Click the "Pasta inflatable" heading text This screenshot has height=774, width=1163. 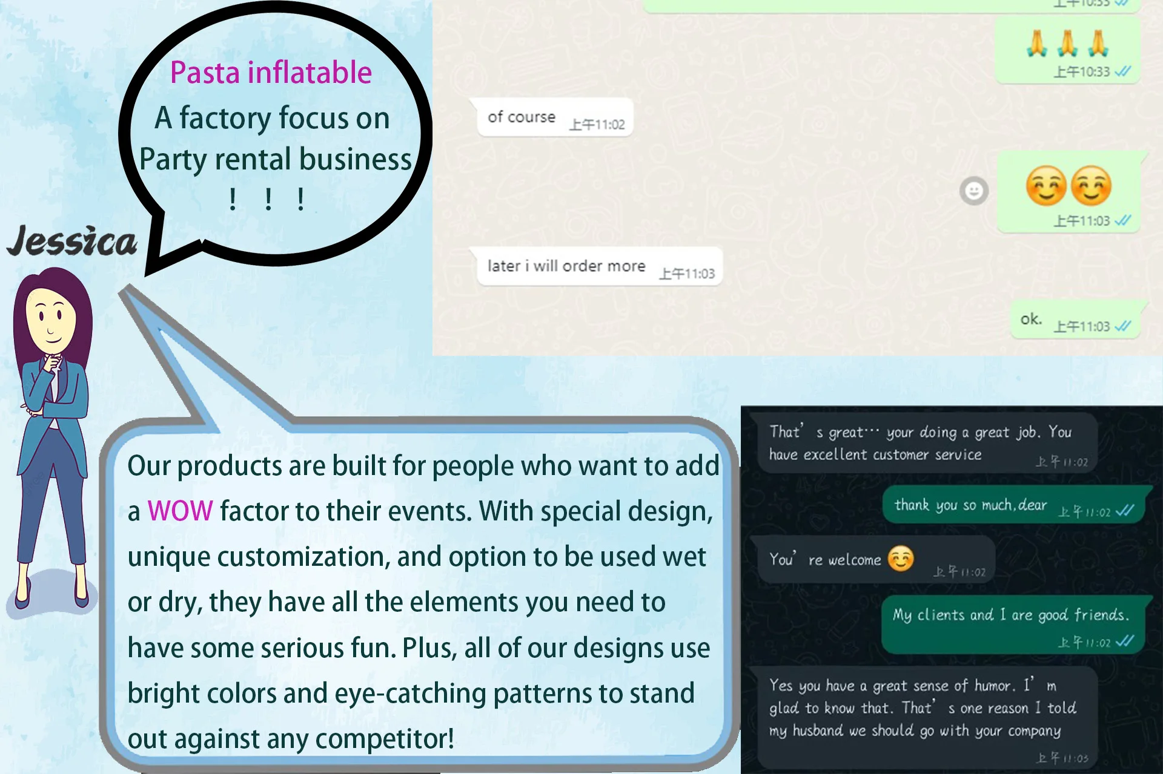coord(271,73)
